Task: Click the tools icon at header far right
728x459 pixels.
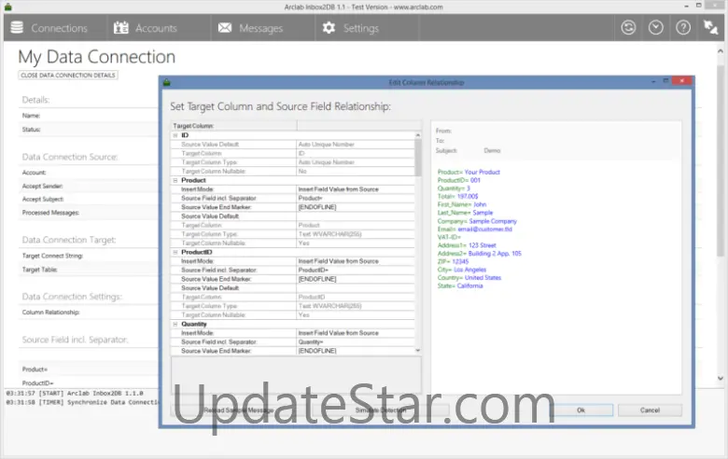Action: (710, 27)
